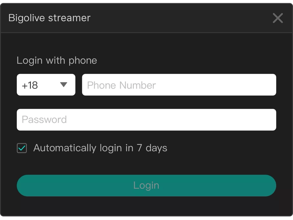Click the Password placeholder text
293x220 pixels.
(44, 119)
